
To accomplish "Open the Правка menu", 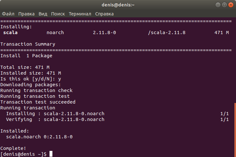I will click(26, 14).
